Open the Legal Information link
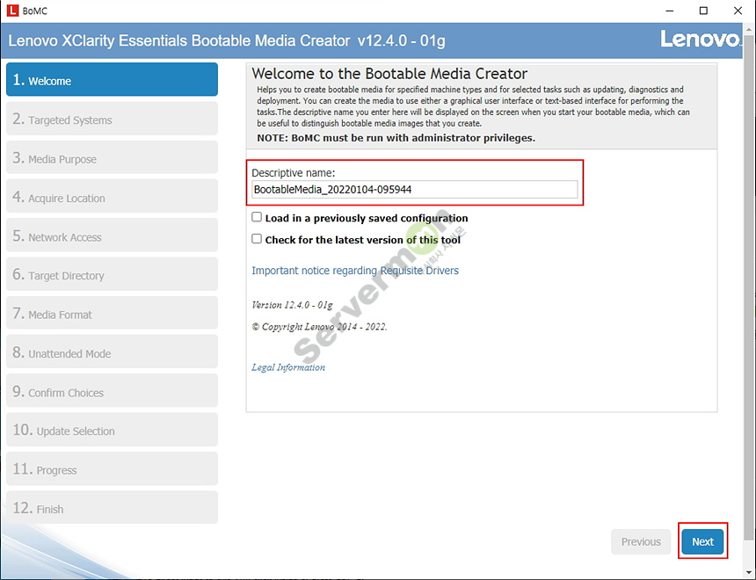Image resolution: width=756 pixels, height=580 pixels. click(x=288, y=367)
